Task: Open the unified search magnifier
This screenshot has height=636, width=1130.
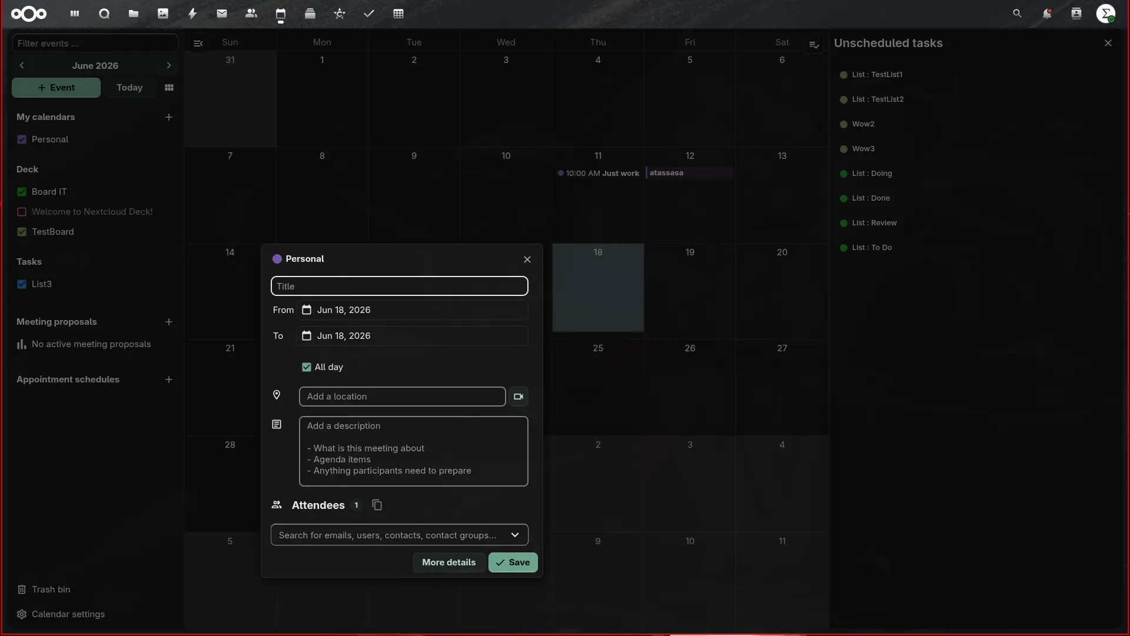Action: [x=1017, y=14]
